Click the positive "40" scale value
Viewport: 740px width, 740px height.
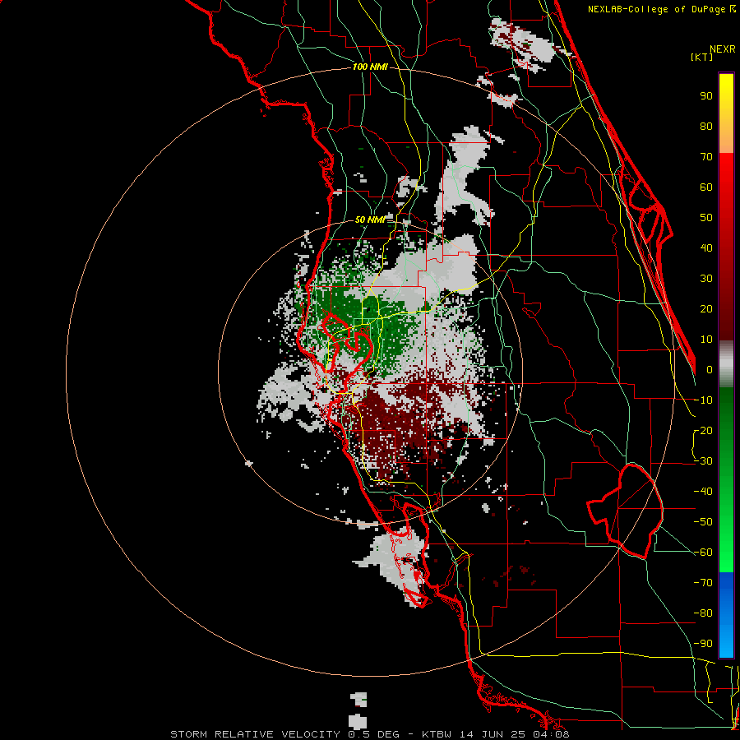(x=706, y=247)
